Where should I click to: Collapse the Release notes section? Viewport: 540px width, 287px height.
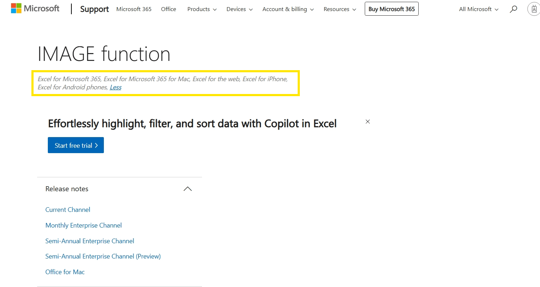click(x=187, y=189)
